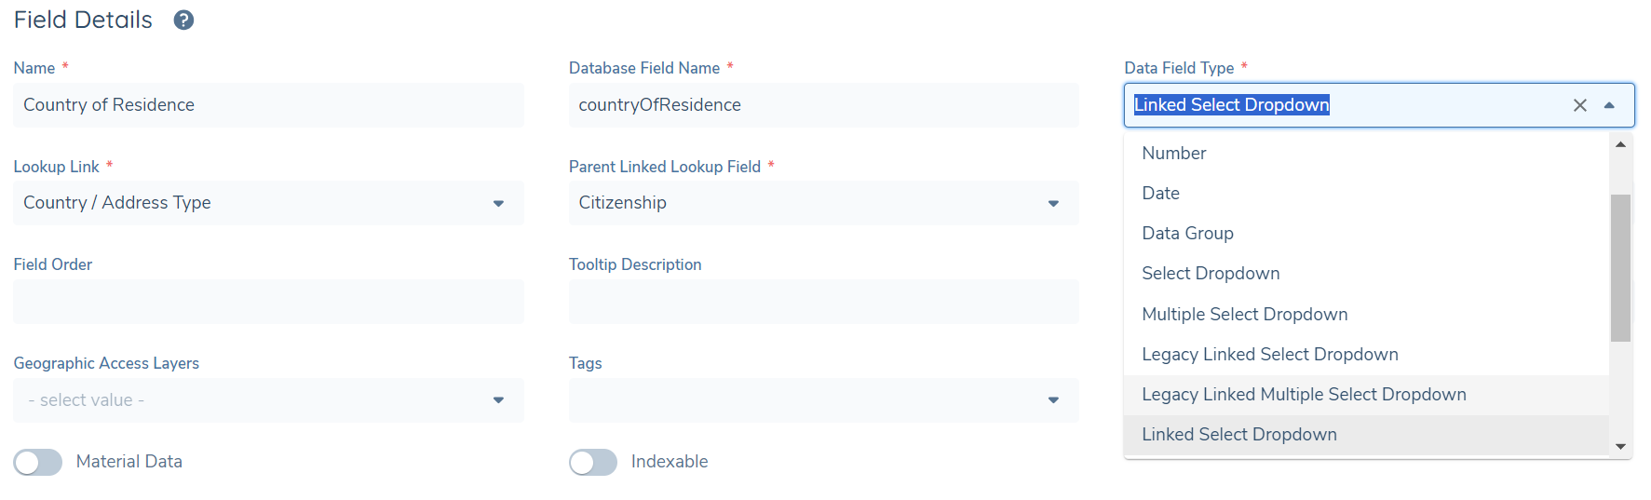Click the Field Details help icon
The height and width of the screenshot is (500, 1651).
point(183,20)
